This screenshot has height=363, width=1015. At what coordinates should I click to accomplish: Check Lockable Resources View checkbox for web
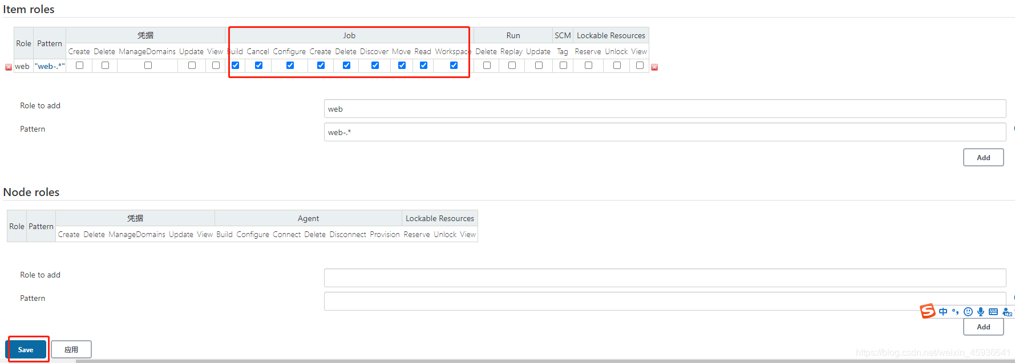click(640, 66)
